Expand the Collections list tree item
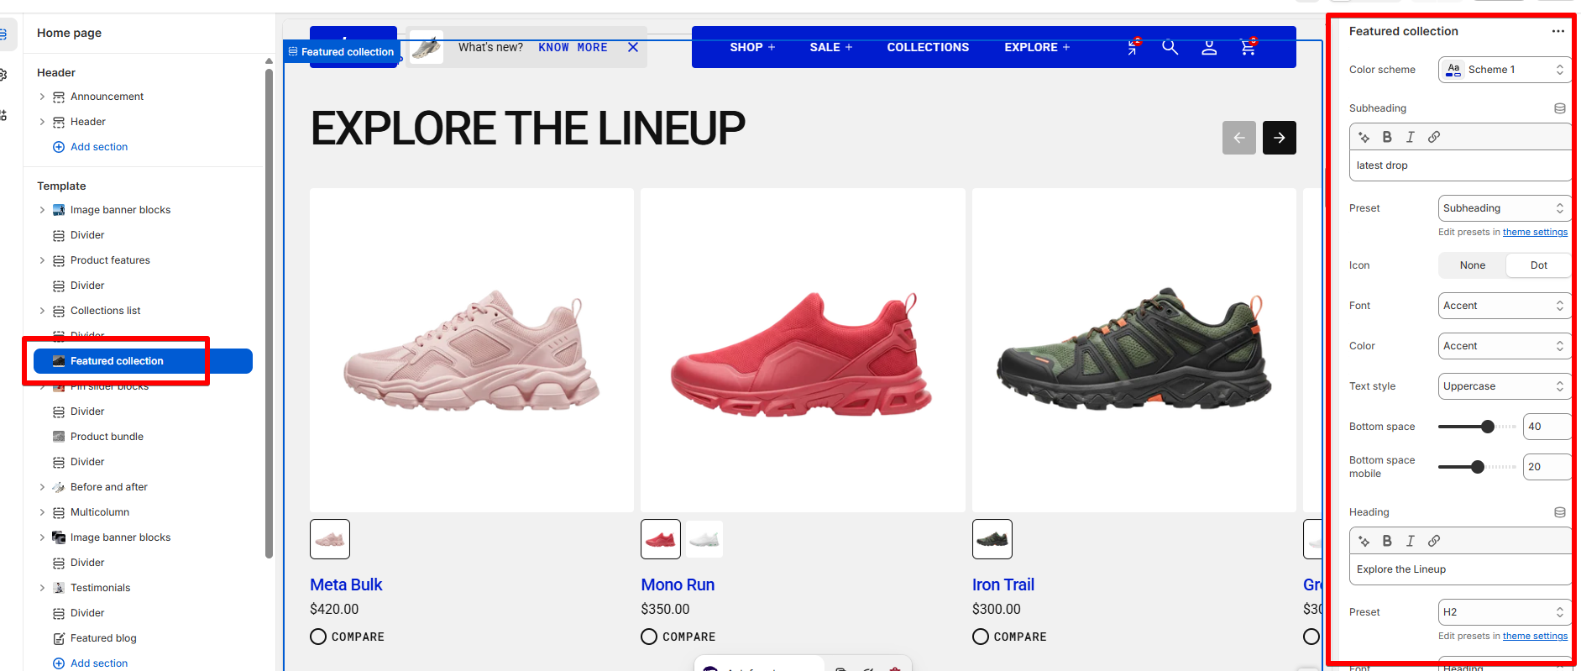The width and height of the screenshot is (1581, 671). coord(42,311)
